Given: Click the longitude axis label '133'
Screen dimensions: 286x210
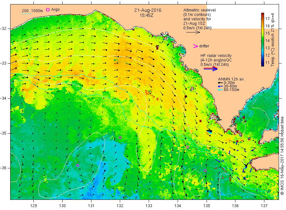Looking at the screenshot, I should pos(149,206).
